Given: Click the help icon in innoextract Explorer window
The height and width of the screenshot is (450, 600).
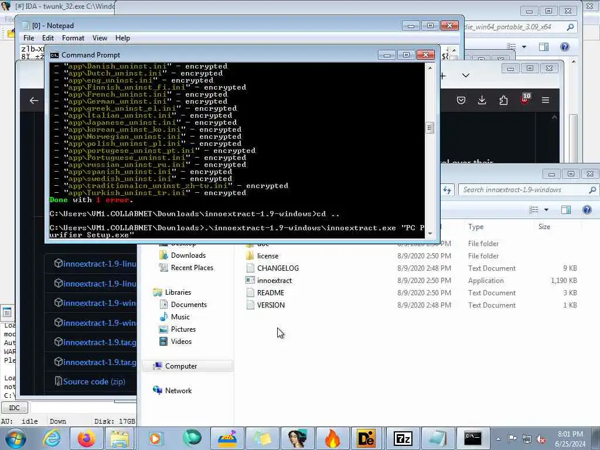Looking at the screenshot, I should pyautogui.click(x=587, y=210).
